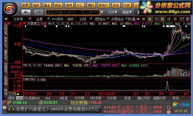The width and height of the screenshot is (193, 116).
Task: Click the 测 tool icon
Action: tap(143, 19)
